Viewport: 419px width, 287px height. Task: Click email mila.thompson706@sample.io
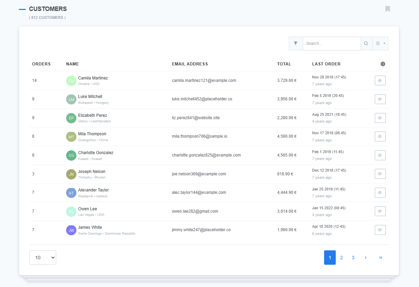tap(199, 136)
